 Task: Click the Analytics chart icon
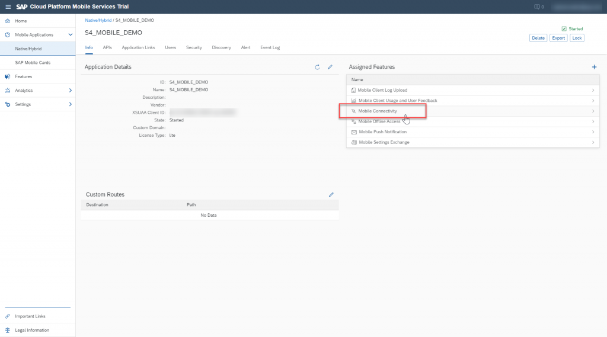point(7,91)
